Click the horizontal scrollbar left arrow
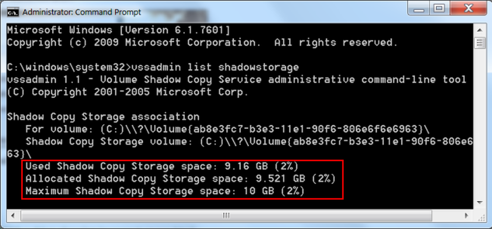Screen dimensions: 492x229 [x=13, y=216]
